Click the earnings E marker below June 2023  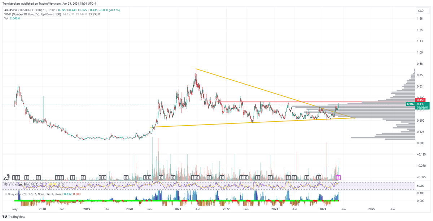(294, 177)
